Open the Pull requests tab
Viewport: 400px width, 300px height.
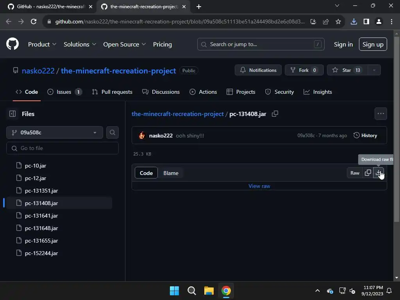pos(112,92)
